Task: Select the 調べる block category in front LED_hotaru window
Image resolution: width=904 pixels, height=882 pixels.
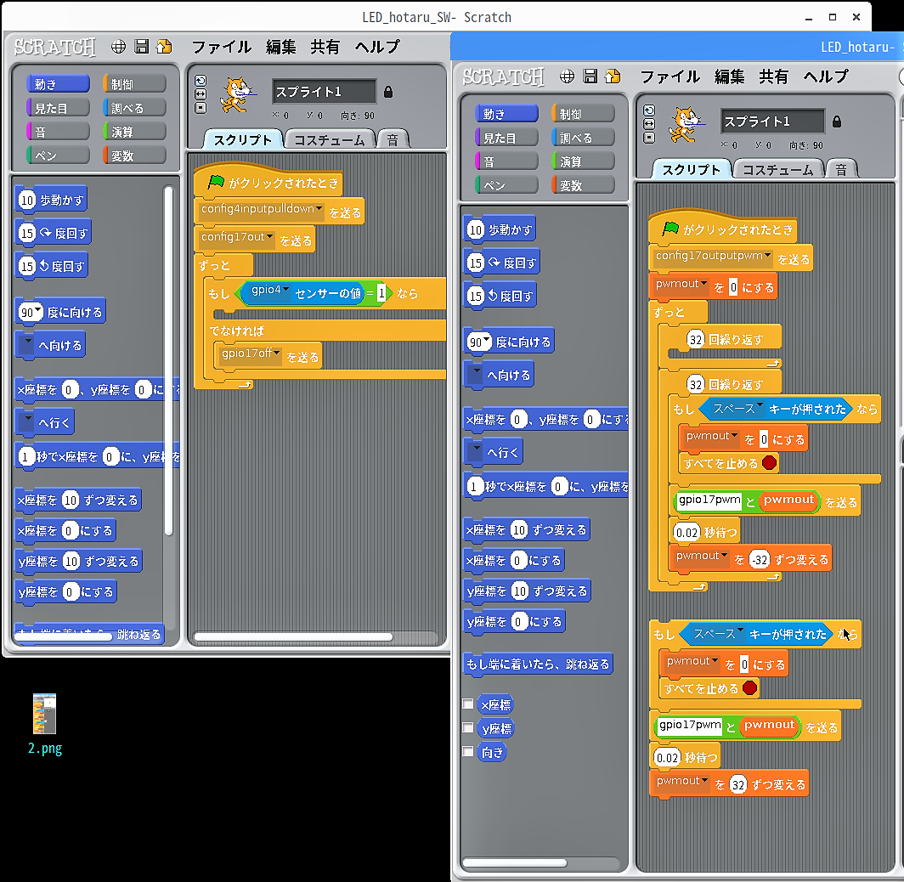Action: (x=583, y=138)
